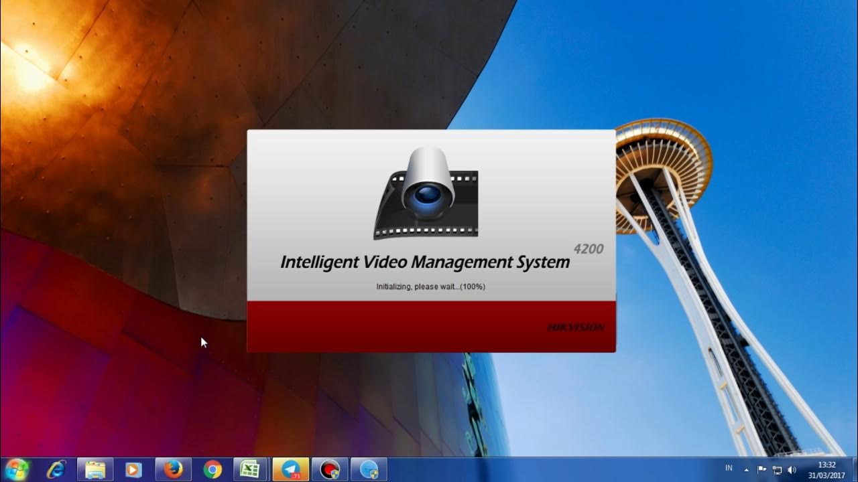Open Telegram taskbar icon
The height and width of the screenshot is (482, 858).
click(x=291, y=470)
